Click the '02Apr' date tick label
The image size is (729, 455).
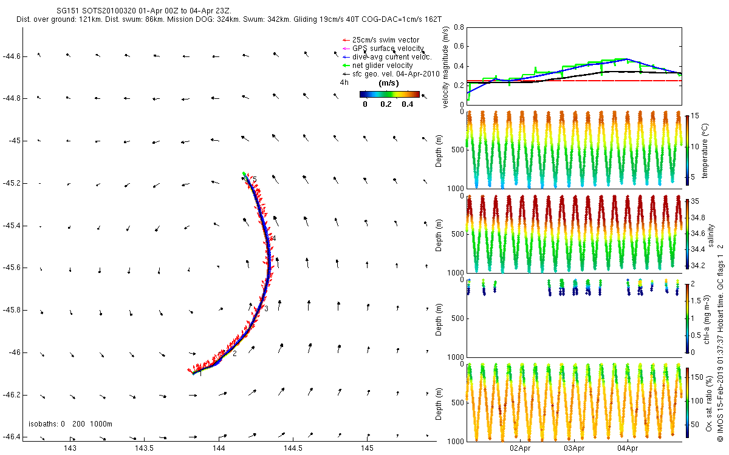pos(521,449)
